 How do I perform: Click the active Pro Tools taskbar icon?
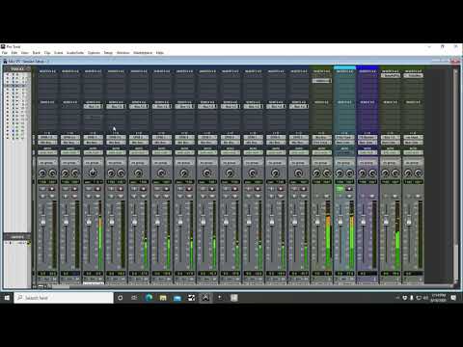tap(205, 298)
